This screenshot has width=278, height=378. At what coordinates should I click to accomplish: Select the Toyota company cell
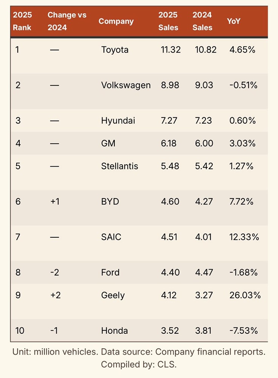click(x=115, y=50)
